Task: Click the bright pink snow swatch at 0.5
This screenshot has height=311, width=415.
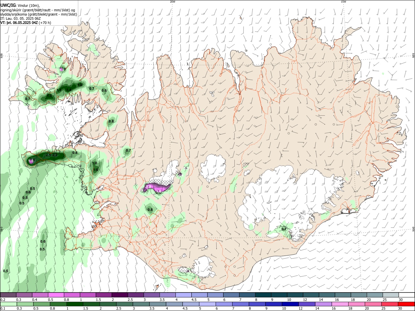Action: 56,295
